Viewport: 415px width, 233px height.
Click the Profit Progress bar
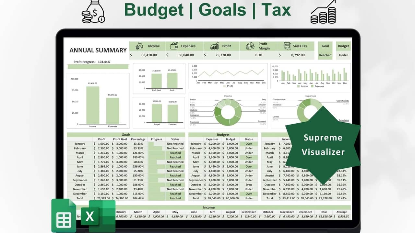tap(98, 67)
